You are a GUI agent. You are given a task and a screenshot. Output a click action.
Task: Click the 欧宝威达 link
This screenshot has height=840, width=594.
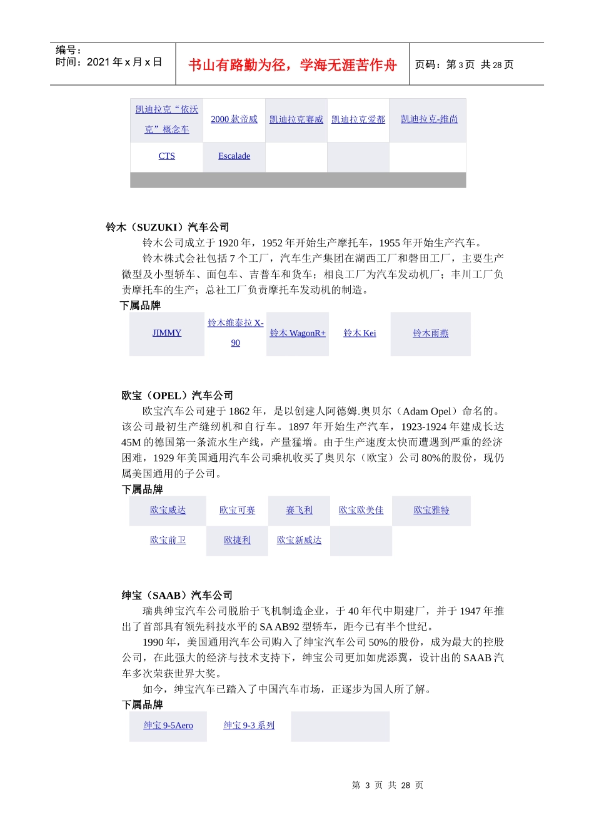coord(168,510)
